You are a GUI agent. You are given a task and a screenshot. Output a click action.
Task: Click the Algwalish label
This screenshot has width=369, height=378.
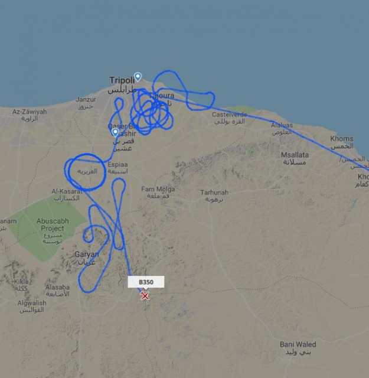click(x=32, y=303)
